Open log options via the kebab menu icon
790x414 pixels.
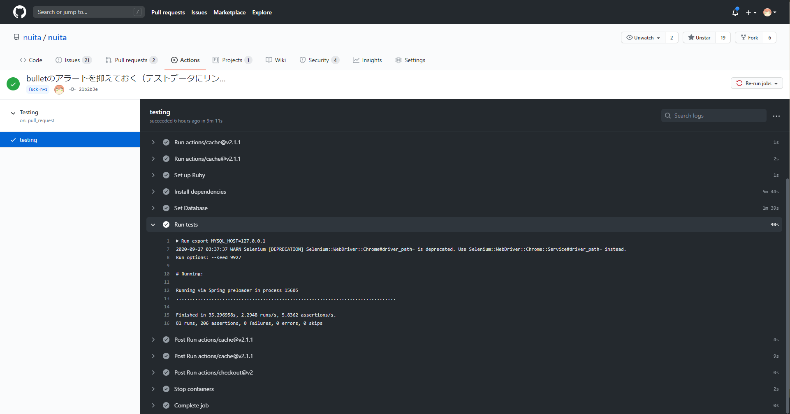pyautogui.click(x=776, y=116)
